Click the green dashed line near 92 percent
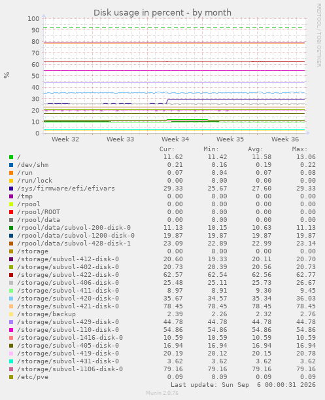This screenshot has width=325, height=400. pyautogui.click(x=173, y=27)
